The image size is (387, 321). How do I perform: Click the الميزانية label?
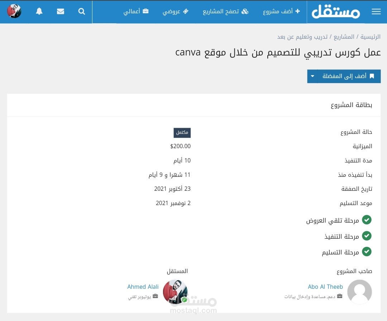pyautogui.click(x=362, y=146)
